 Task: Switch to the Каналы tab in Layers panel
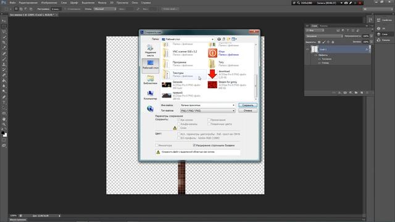click(323, 26)
